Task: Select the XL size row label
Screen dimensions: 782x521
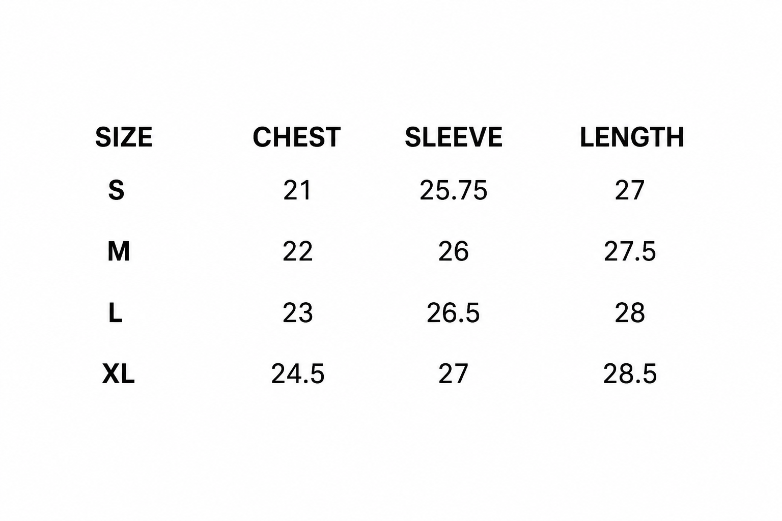Action: [x=119, y=374]
